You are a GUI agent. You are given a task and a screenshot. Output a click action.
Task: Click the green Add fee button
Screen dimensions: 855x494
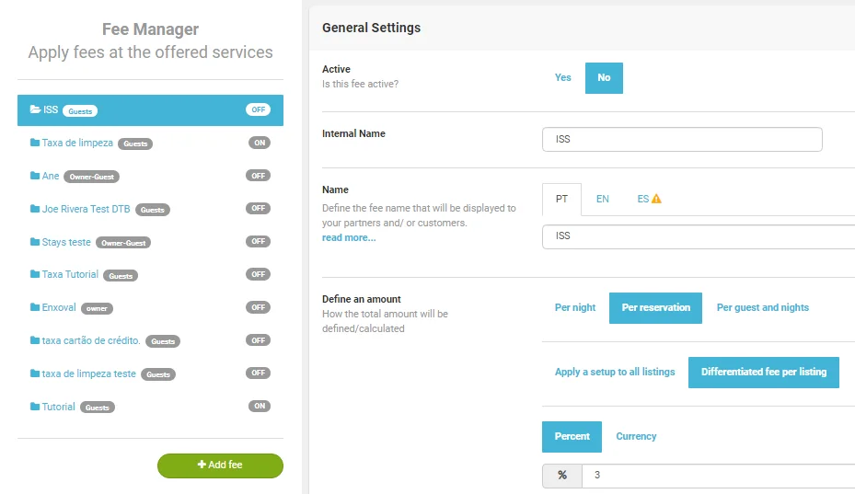pyautogui.click(x=220, y=465)
